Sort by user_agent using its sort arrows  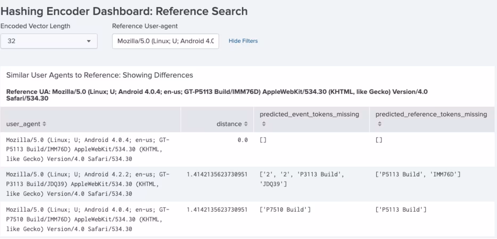pos(44,124)
